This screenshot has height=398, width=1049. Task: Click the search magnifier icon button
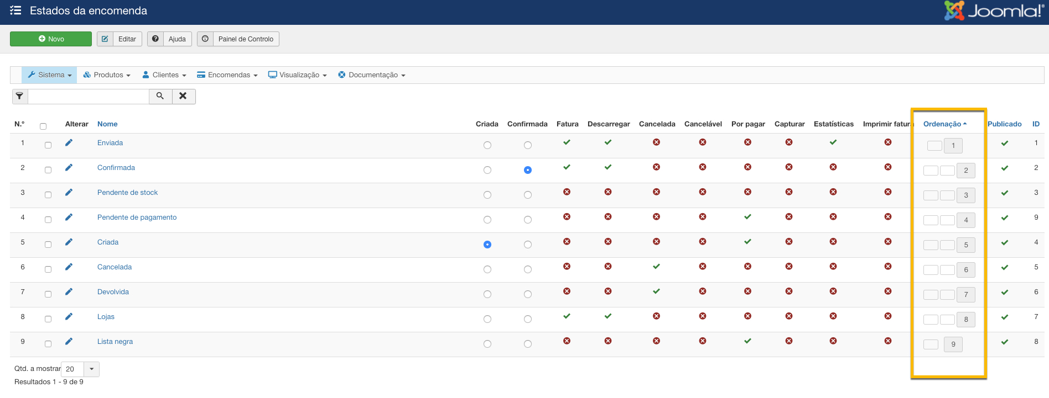pyautogui.click(x=160, y=96)
